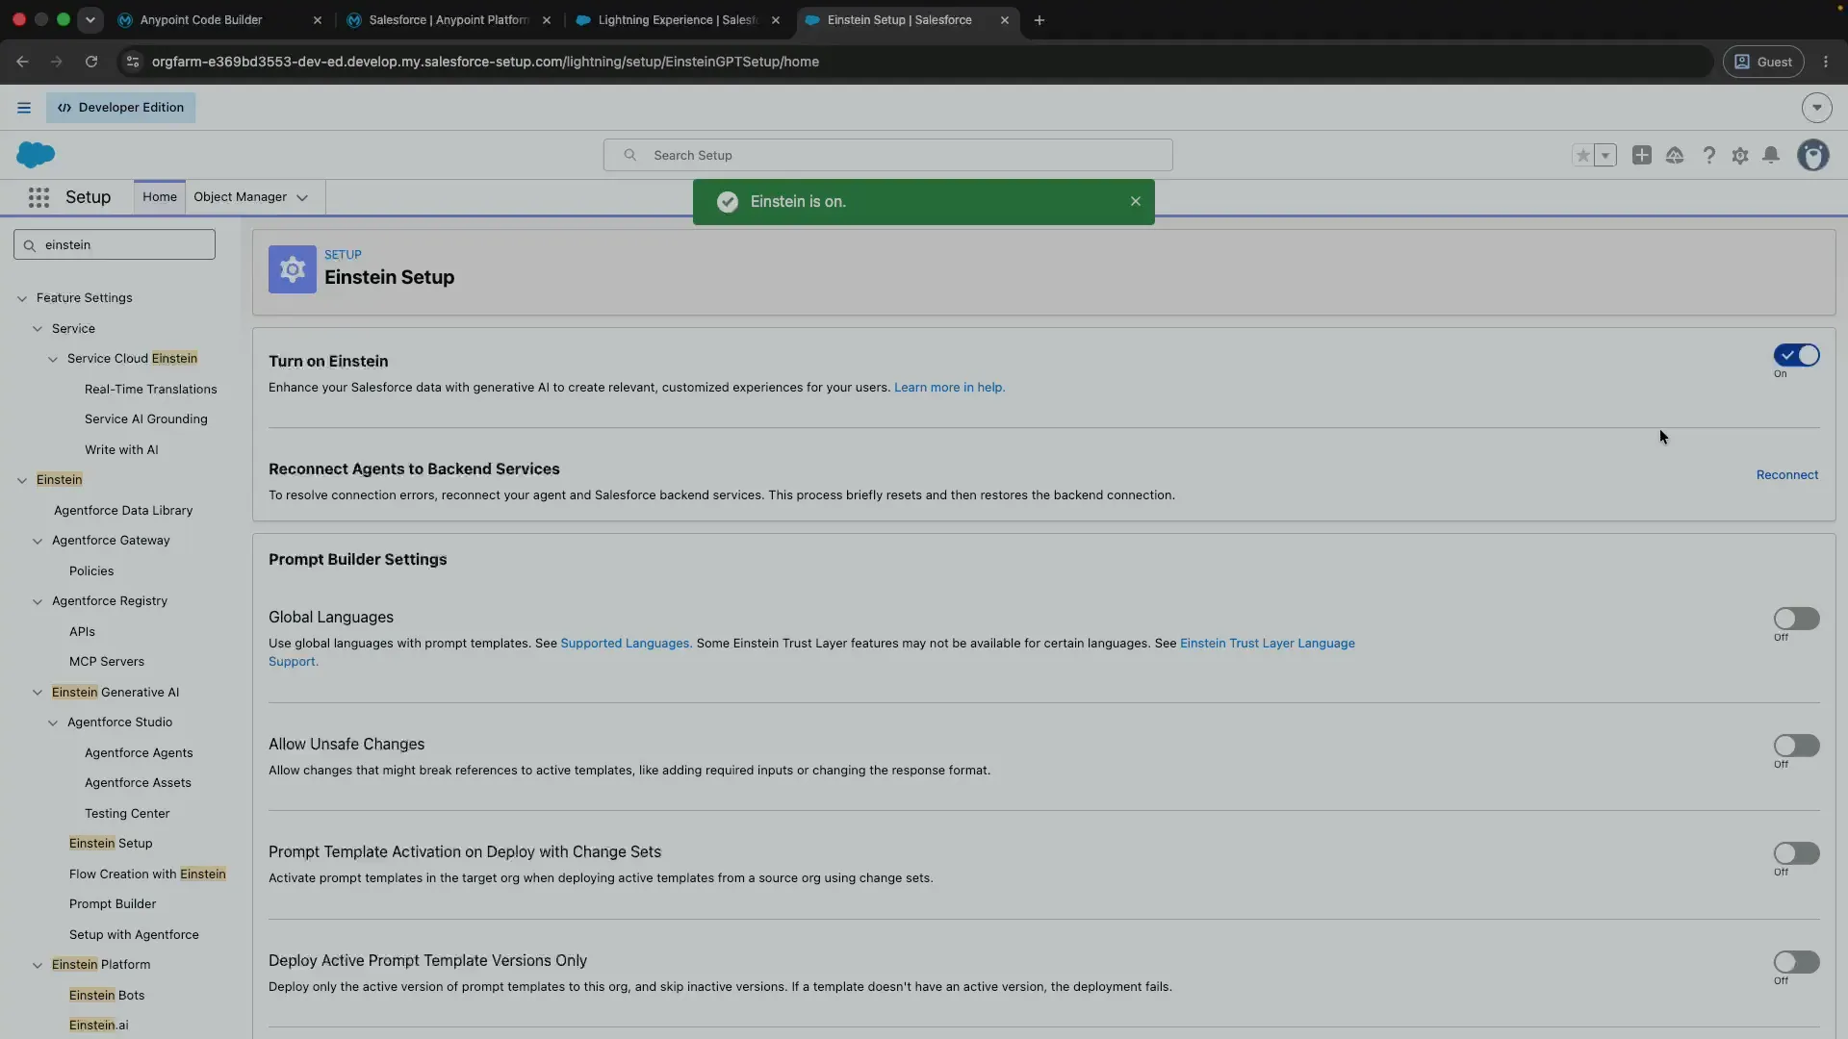This screenshot has height=1039, width=1848.
Task: Open the Setup gear icon
Action: point(1740,155)
